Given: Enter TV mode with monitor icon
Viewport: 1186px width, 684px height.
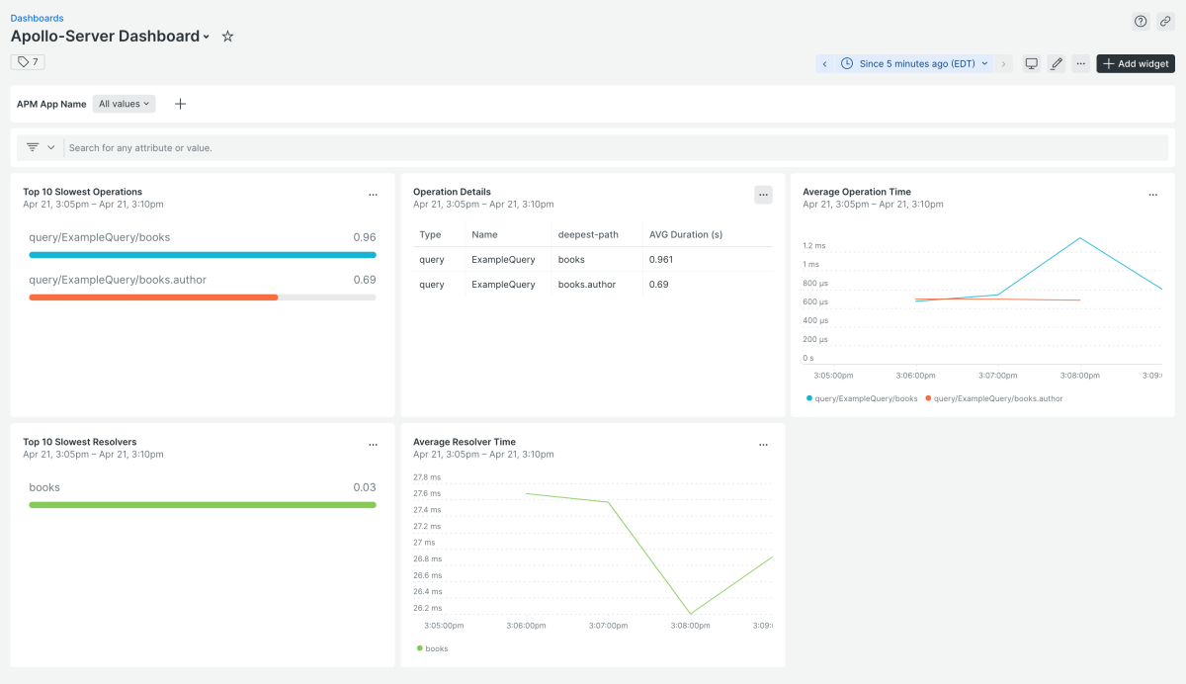Looking at the screenshot, I should point(1032,63).
